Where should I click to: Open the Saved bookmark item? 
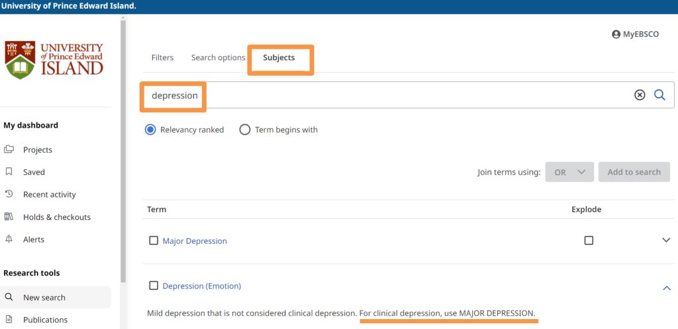coord(34,172)
